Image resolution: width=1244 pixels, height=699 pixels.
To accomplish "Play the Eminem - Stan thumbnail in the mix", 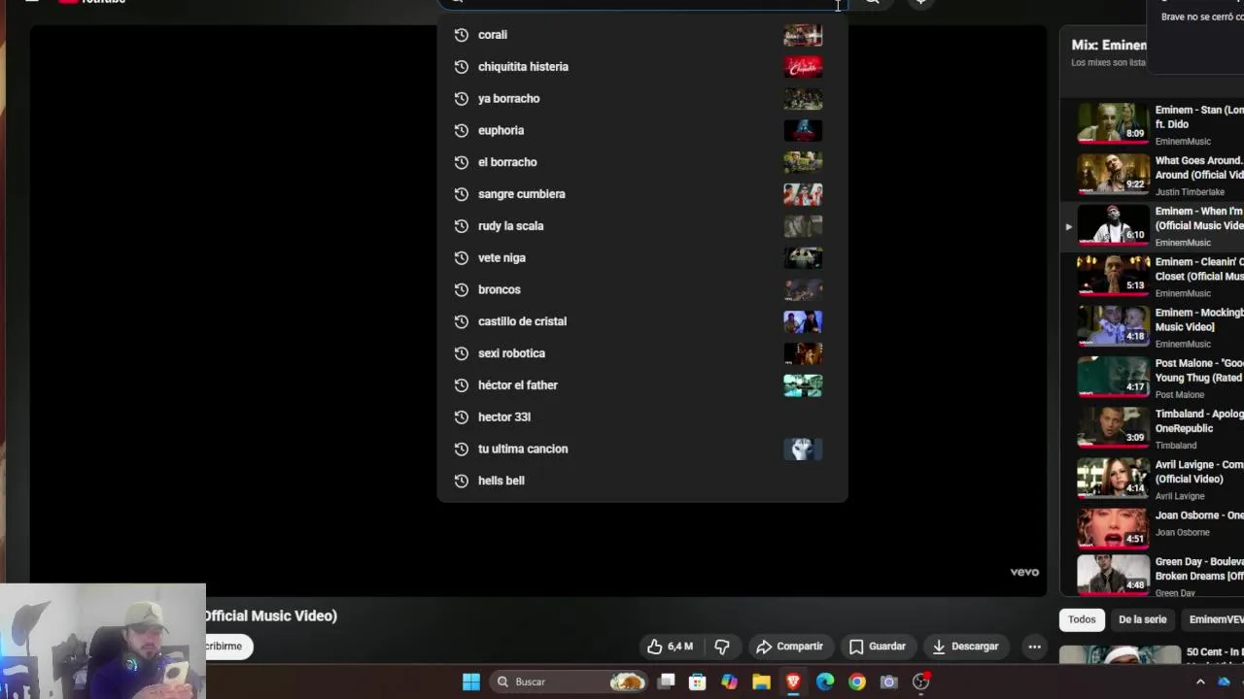I will [x=1113, y=122].
